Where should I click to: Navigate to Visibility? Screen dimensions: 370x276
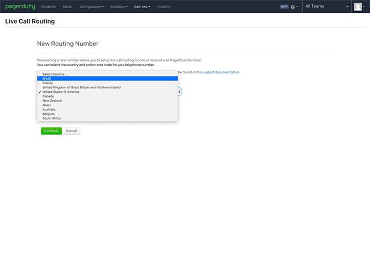tap(163, 7)
